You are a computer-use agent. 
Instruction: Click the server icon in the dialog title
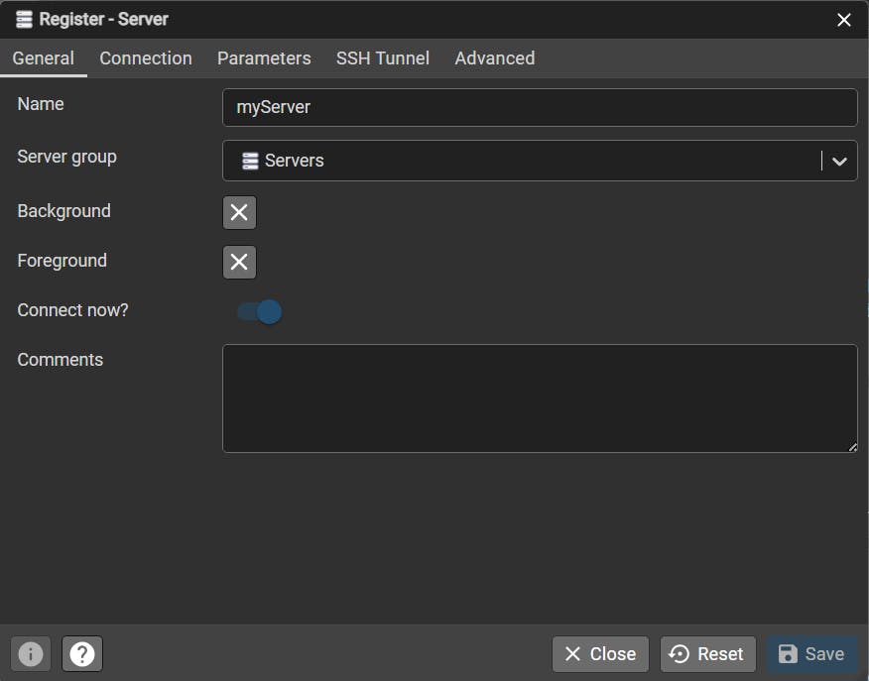tap(25, 20)
